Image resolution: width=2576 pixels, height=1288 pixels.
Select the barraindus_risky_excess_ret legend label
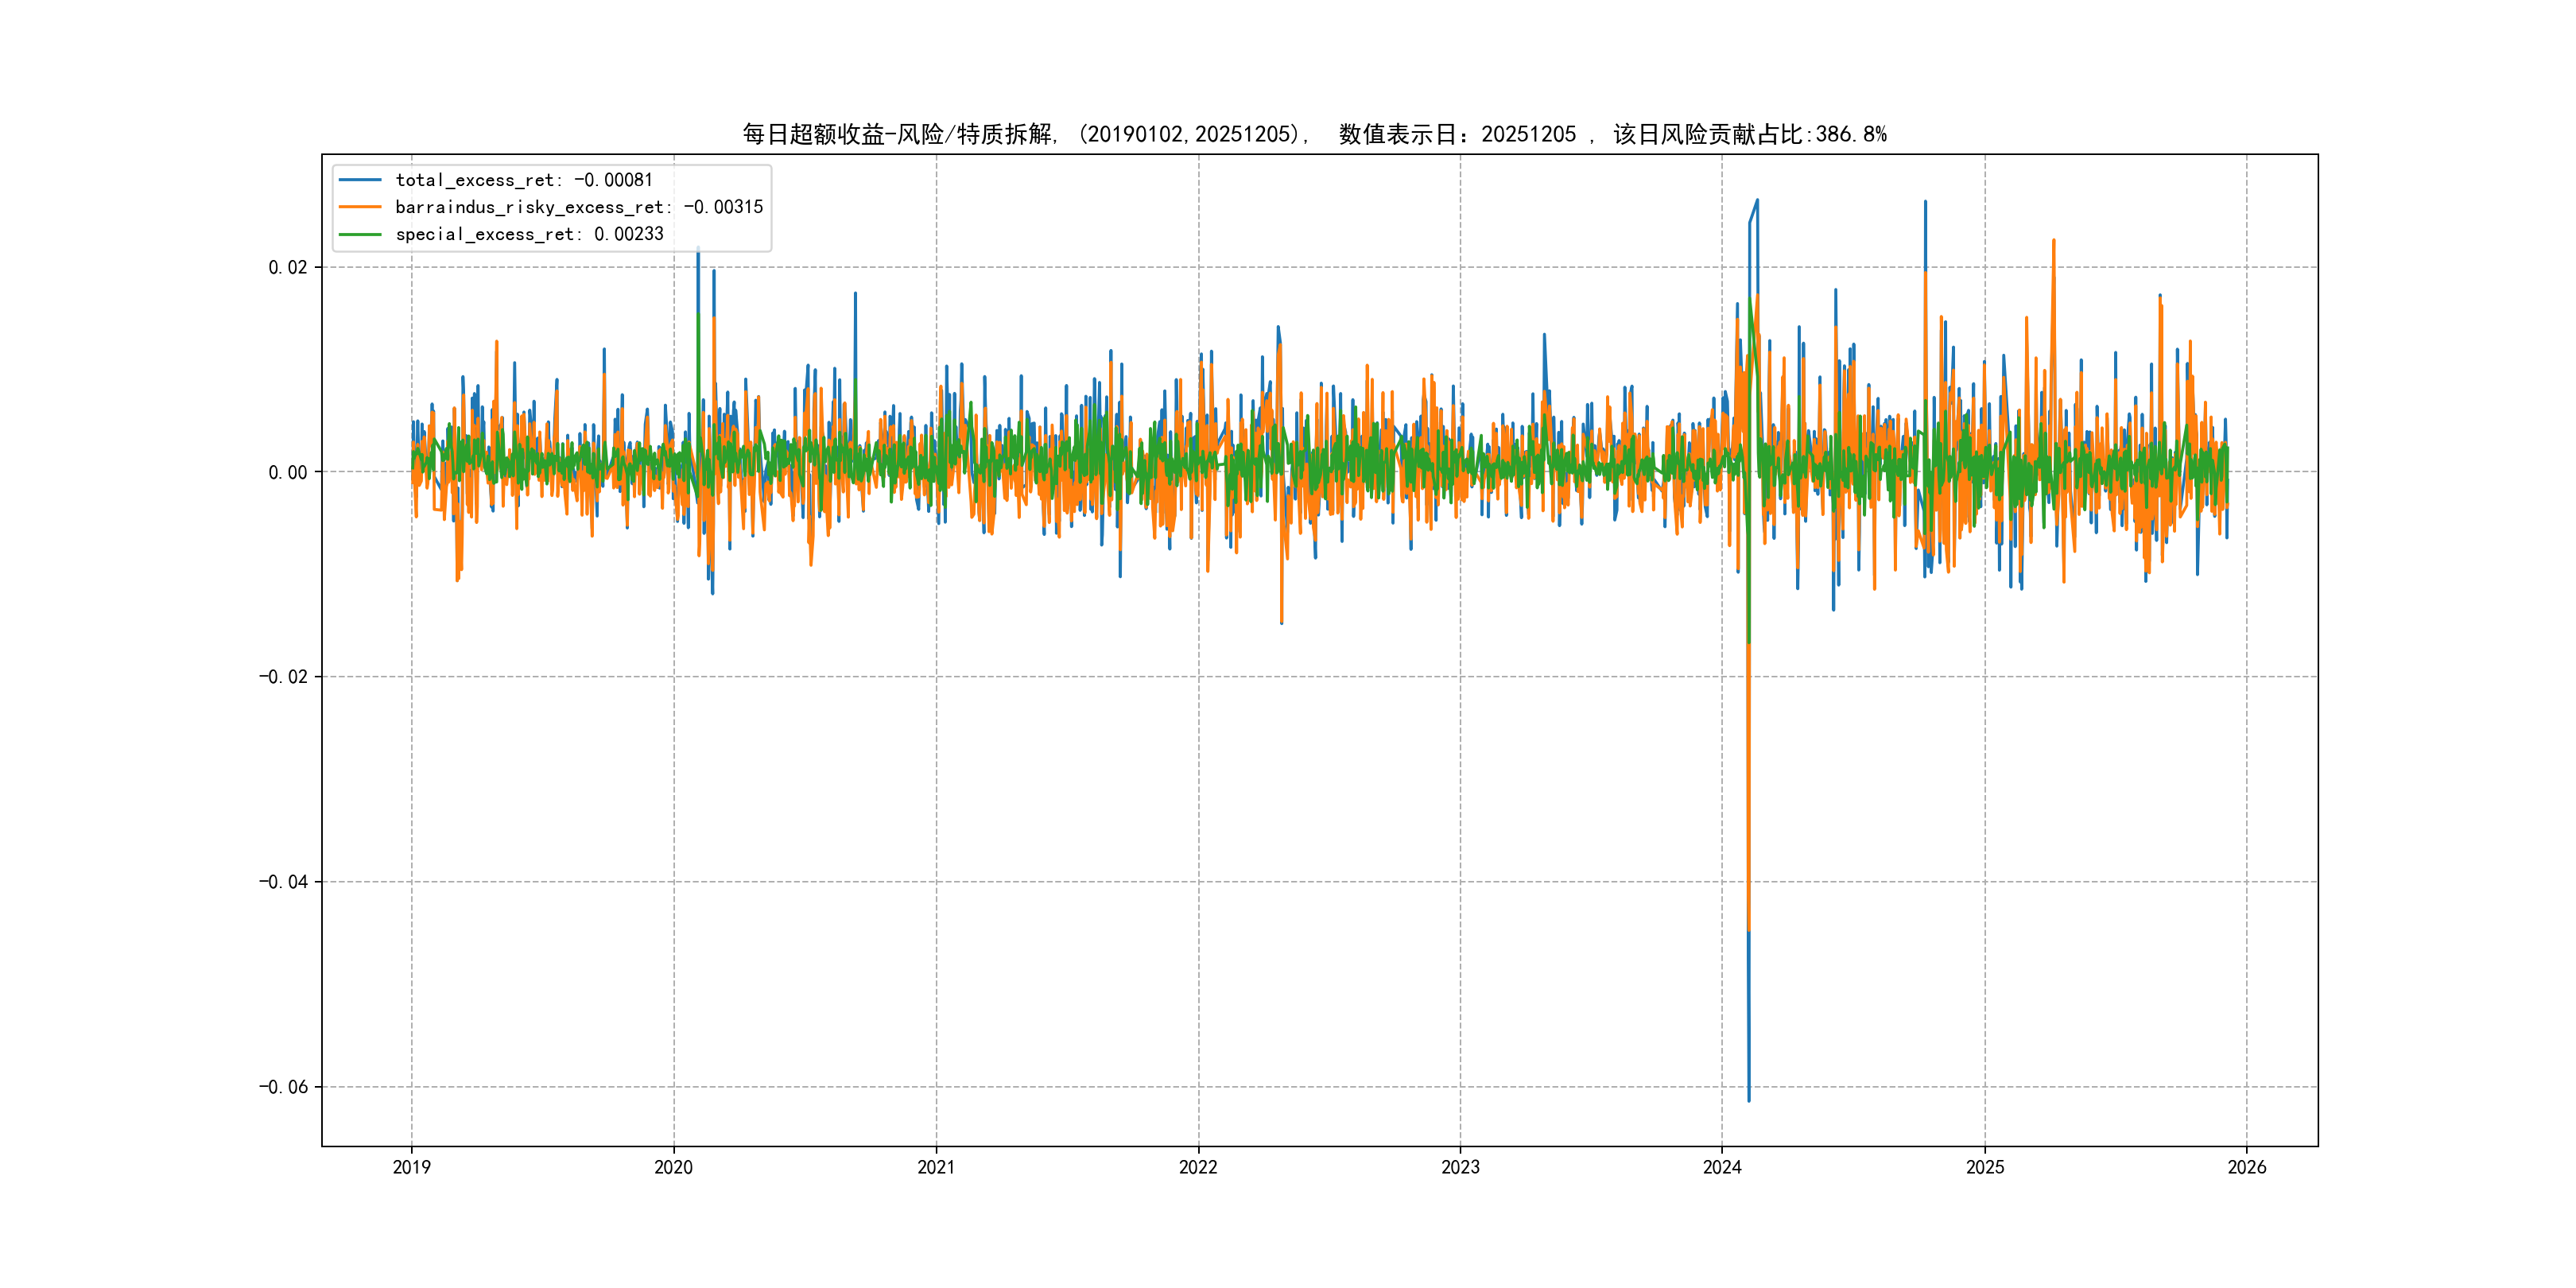[x=579, y=207]
